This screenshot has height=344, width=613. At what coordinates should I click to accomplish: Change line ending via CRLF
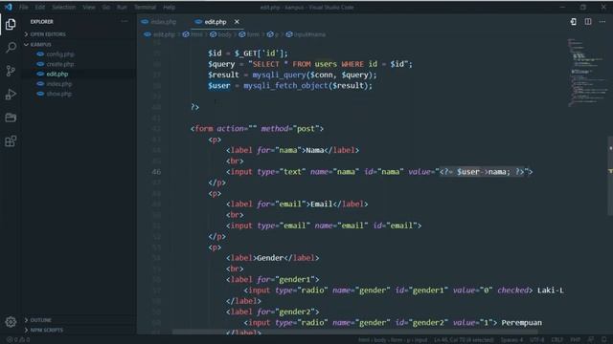pyautogui.click(x=557, y=340)
